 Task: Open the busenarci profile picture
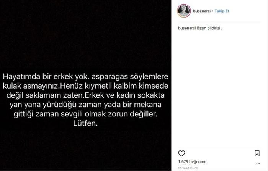(184, 11)
